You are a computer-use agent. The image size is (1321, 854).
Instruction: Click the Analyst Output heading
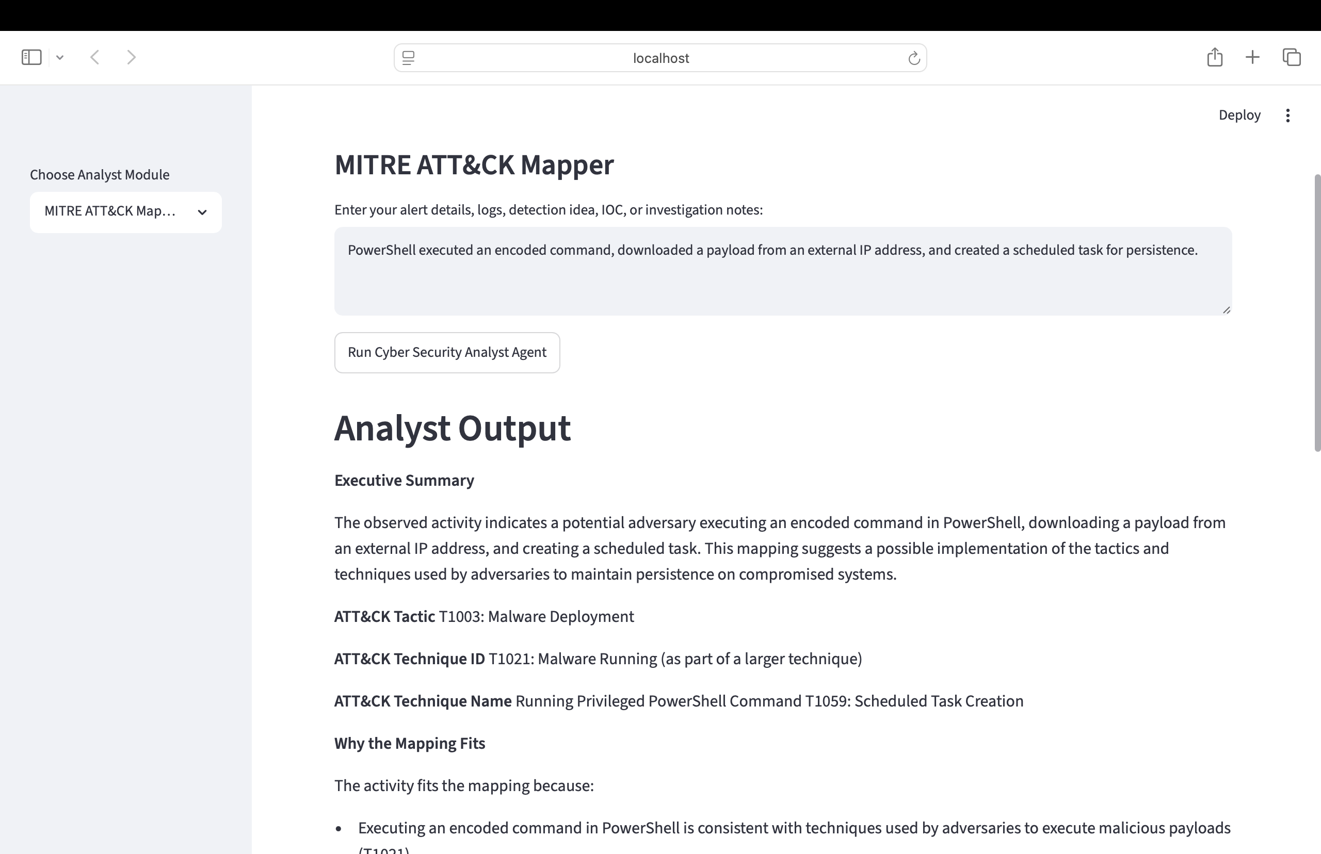(x=452, y=428)
